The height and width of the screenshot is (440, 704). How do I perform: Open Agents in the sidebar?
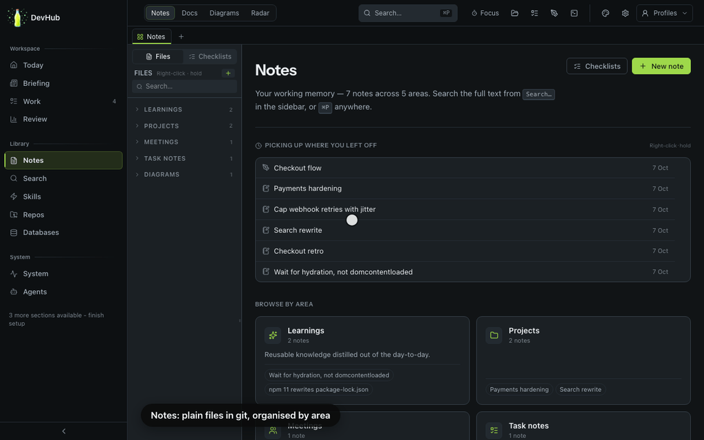[x=63, y=291]
